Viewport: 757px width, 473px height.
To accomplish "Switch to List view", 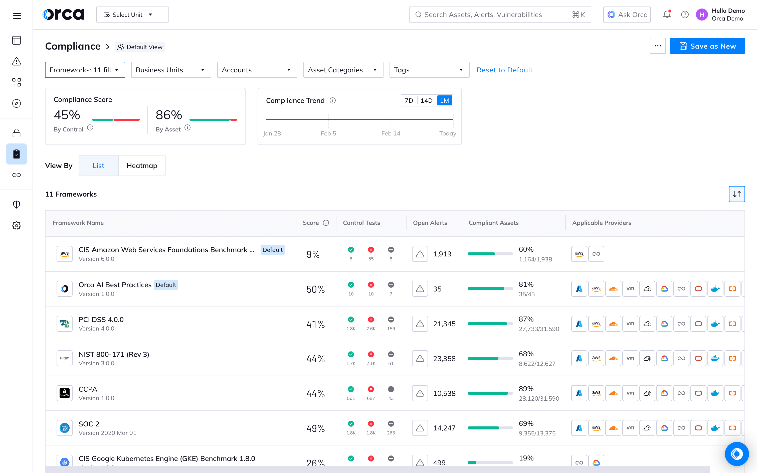I will [98, 166].
